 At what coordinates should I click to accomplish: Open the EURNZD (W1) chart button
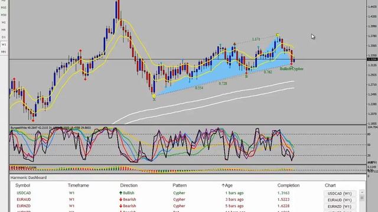point(340,207)
